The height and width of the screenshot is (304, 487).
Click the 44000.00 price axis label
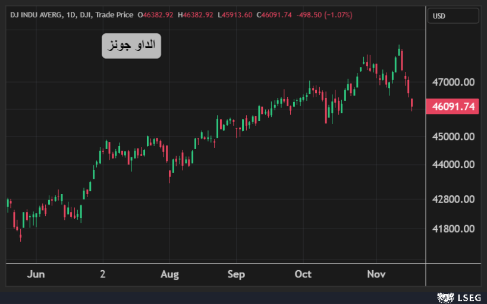454,165
